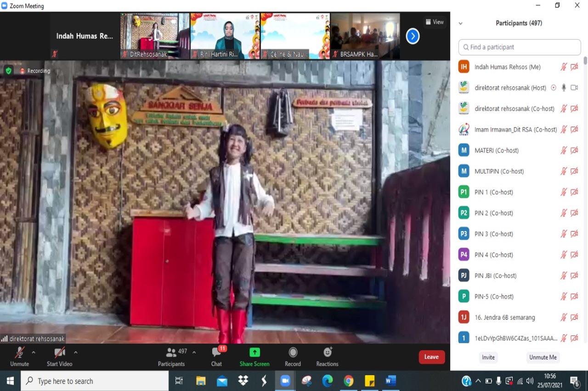Click the Windows 'Type here to search' box

coord(95,381)
